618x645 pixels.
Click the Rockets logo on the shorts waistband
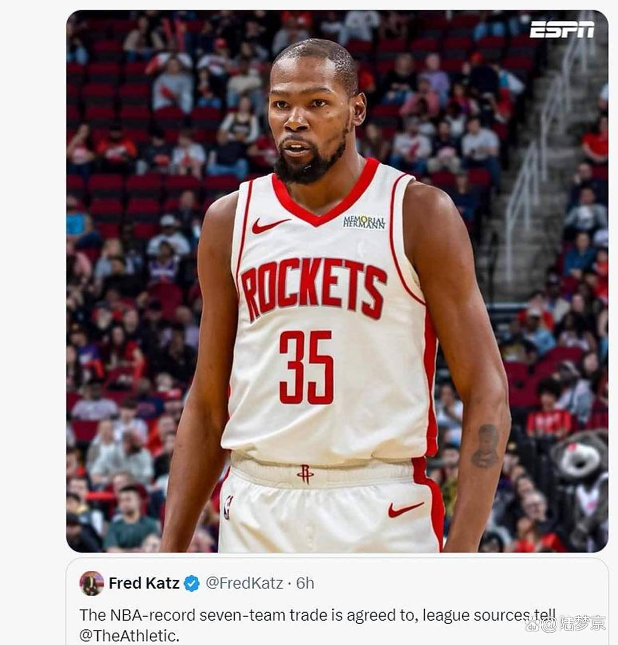point(305,474)
